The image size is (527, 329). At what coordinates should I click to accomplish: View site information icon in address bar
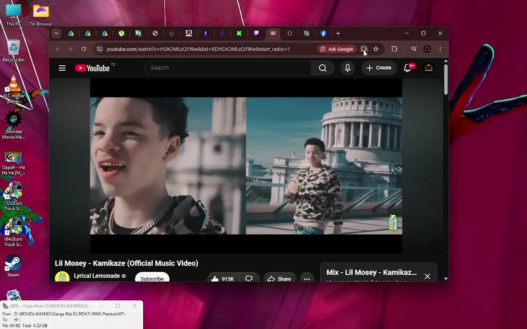(x=99, y=49)
